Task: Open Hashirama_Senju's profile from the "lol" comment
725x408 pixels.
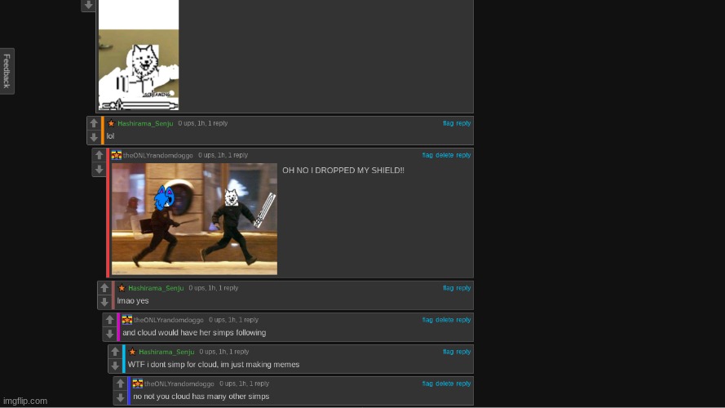Action: 145,123
